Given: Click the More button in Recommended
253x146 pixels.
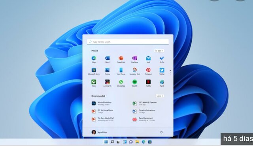Looking at the screenshot, I should tap(160, 96).
